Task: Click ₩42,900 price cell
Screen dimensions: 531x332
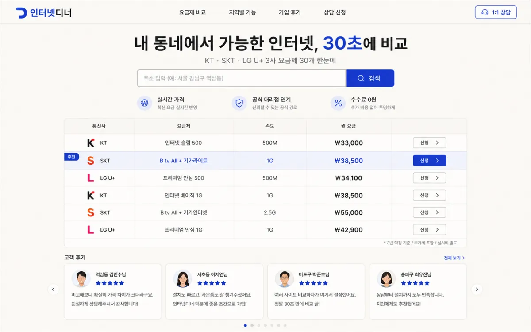Action: coord(349,230)
